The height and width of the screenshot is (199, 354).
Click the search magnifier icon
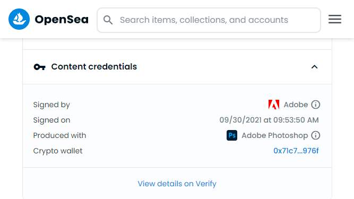coord(108,20)
